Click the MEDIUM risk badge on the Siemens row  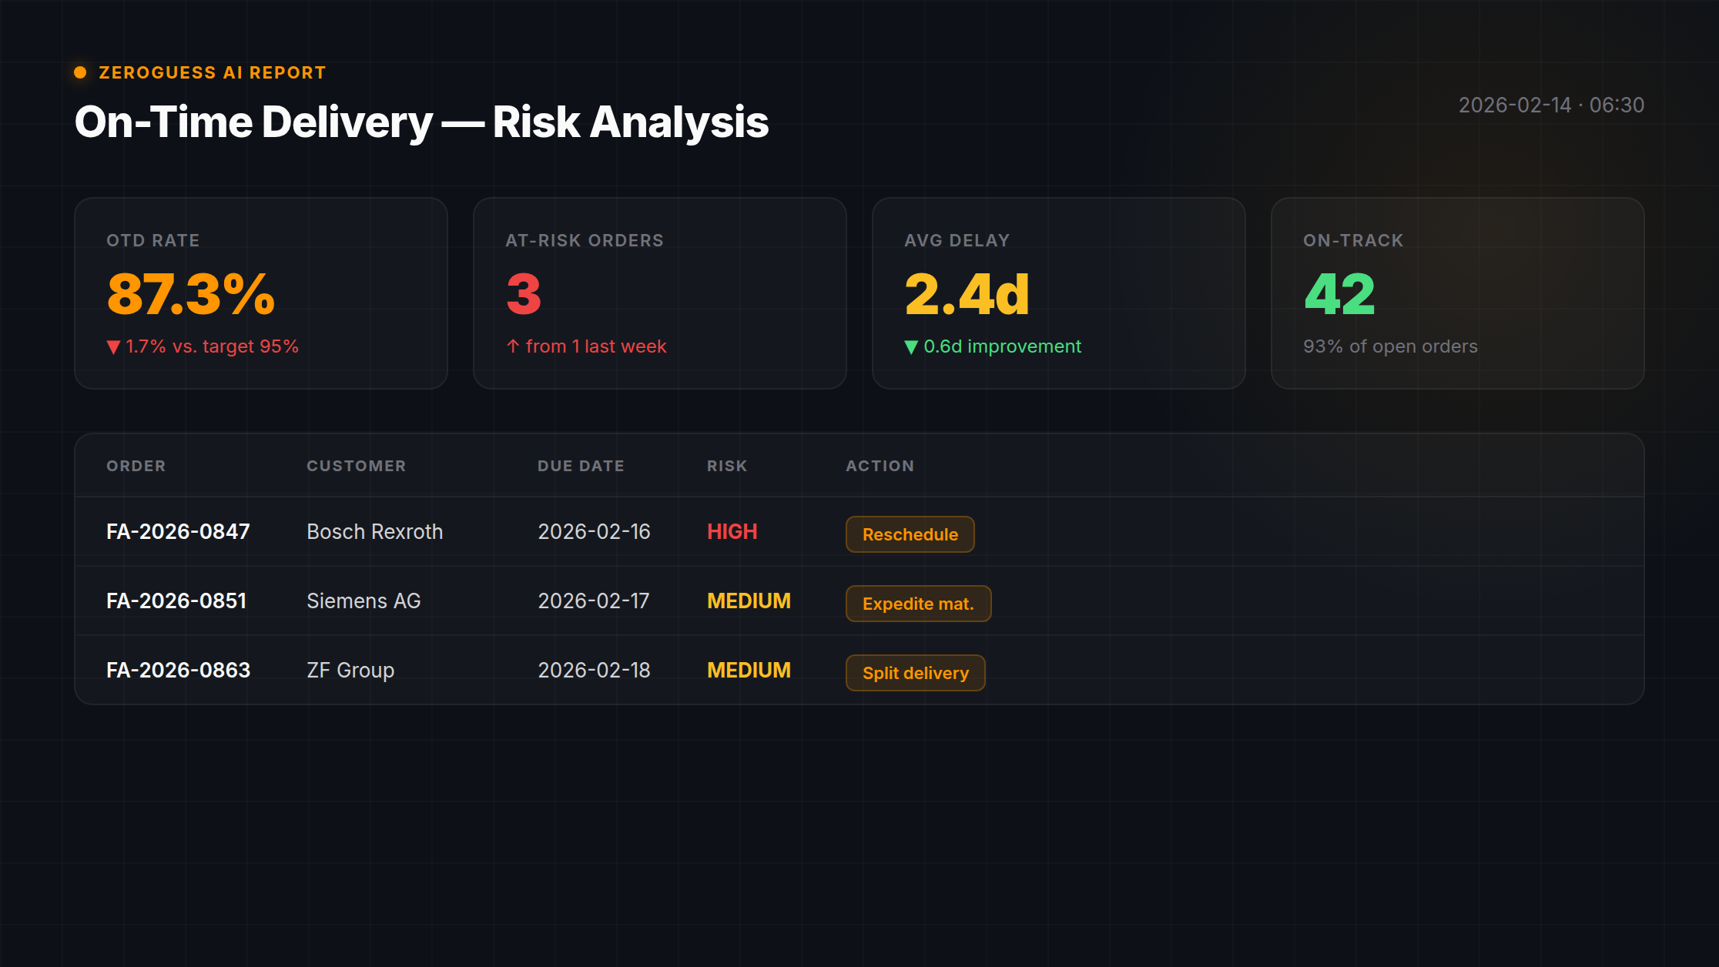(x=749, y=601)
